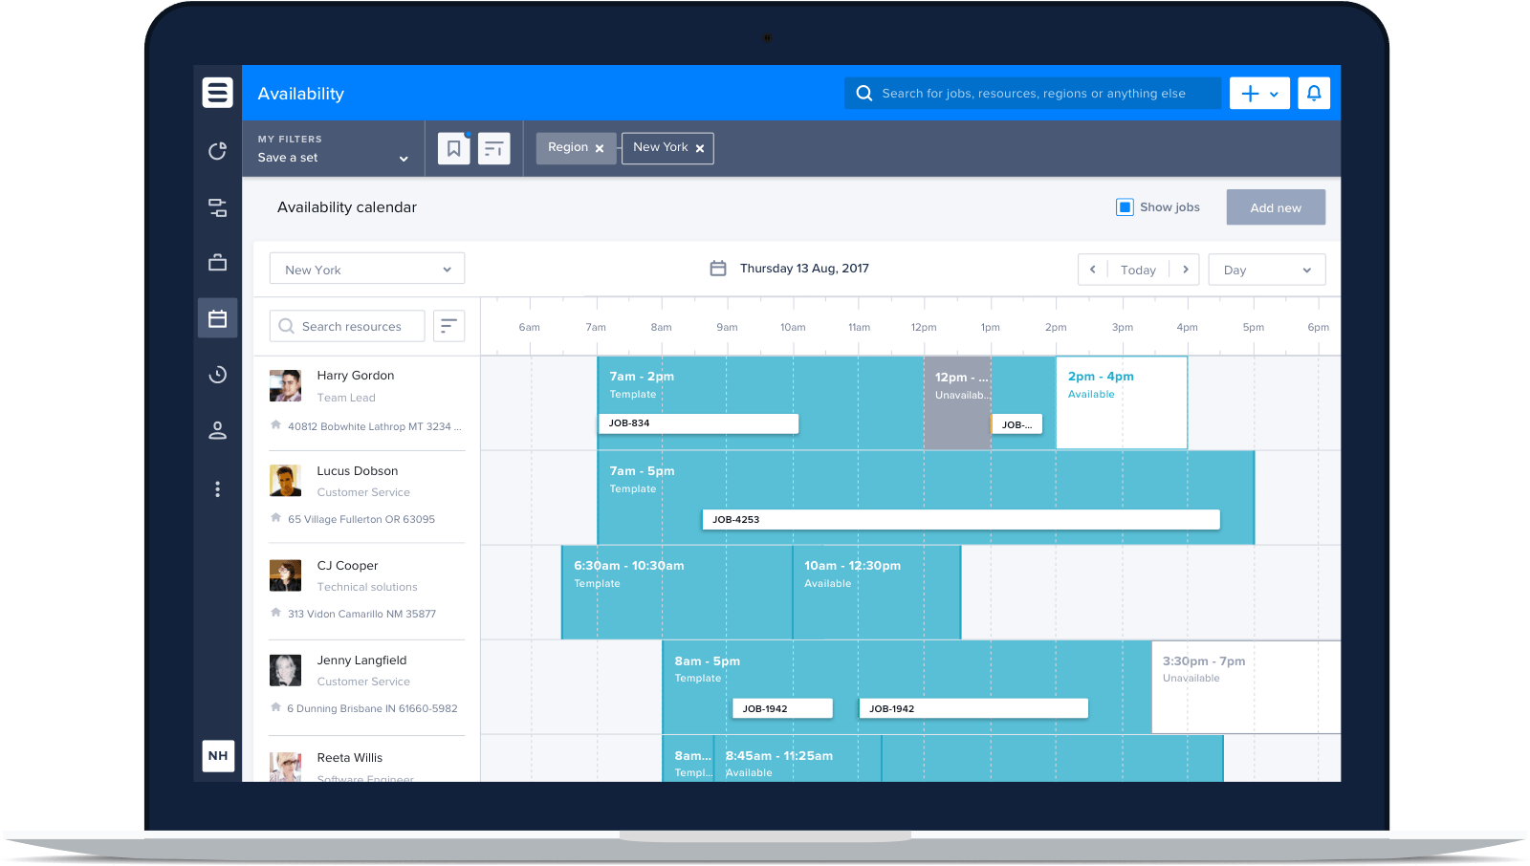Enable the Show jobs checkbox
Viewport: 1530px width, 866px height.
(1125, 206)
